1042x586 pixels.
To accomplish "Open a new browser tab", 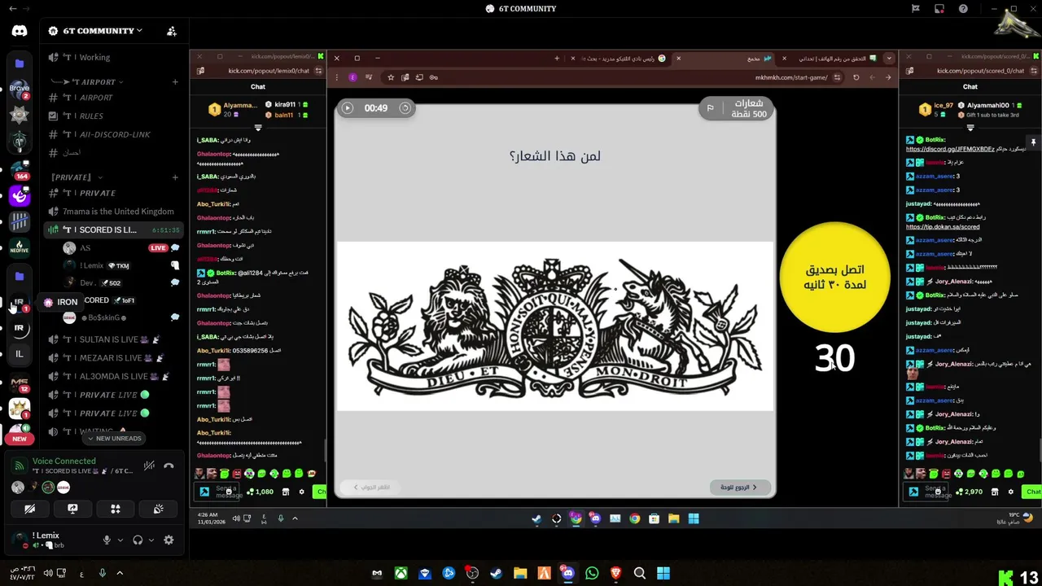I will click(557, 58).
